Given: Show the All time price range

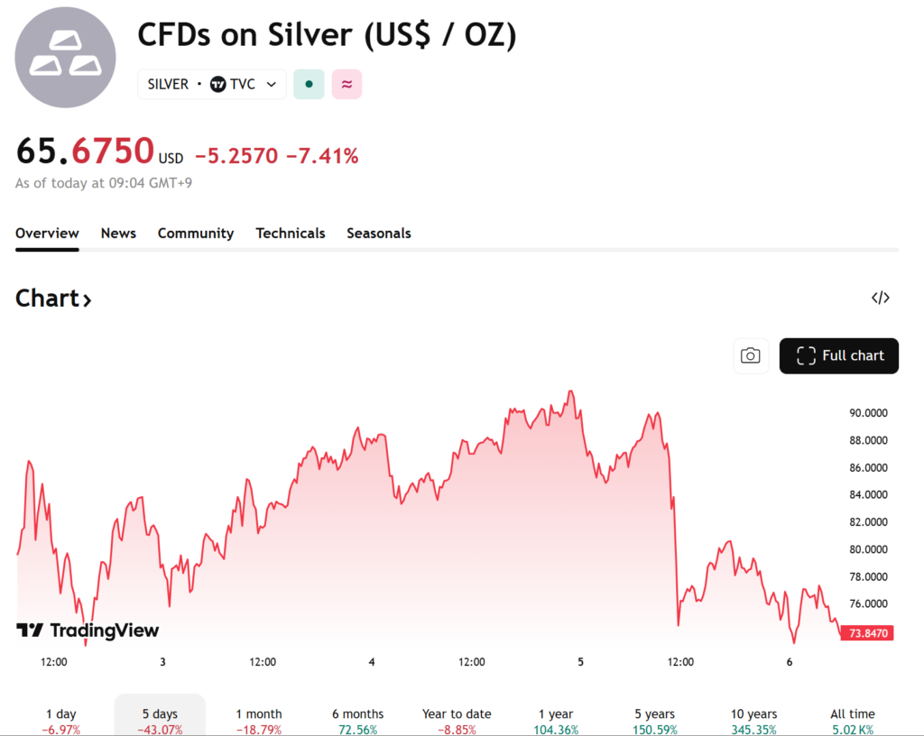Looking at the screenshot, I should [853, 720].
